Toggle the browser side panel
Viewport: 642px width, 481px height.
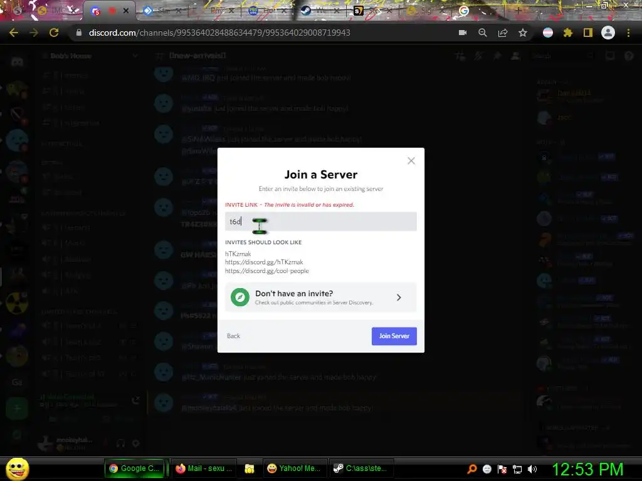pyautogui.click(x=588, y=33)
